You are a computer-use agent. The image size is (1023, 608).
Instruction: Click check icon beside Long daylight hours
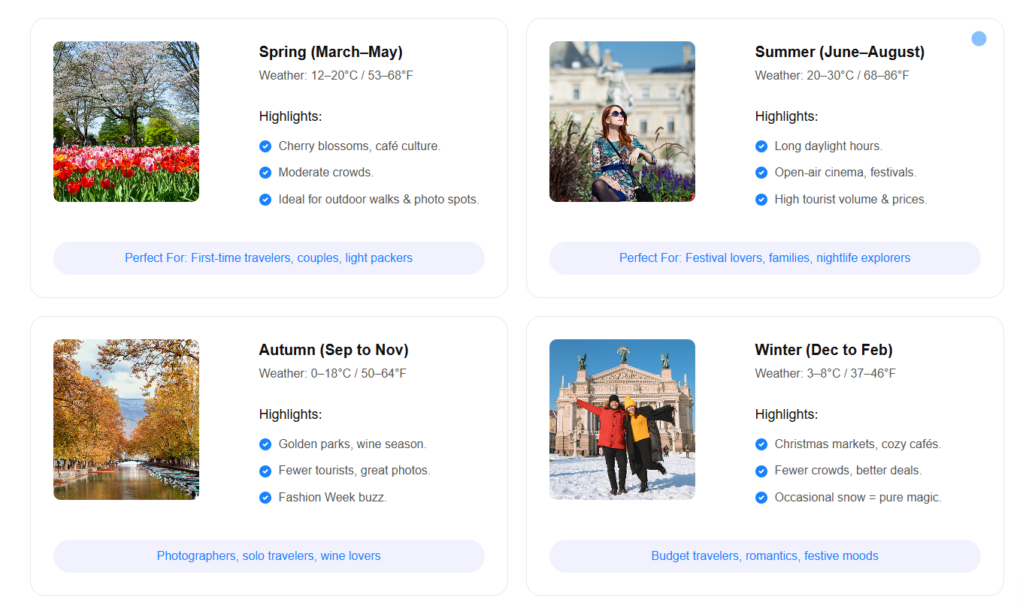click(x=761, y=146)
